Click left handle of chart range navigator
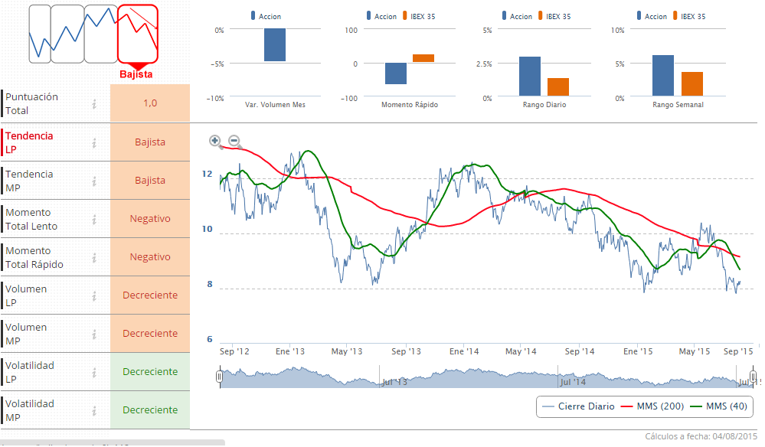Image resolution: width=765 pixels, height=447 pixels. tap(220, 377)
